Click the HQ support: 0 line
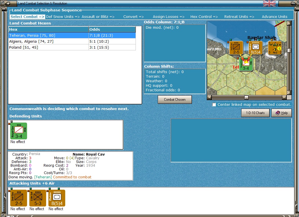Viewport: 299px width, 217px height. click(x=159, y=86)
